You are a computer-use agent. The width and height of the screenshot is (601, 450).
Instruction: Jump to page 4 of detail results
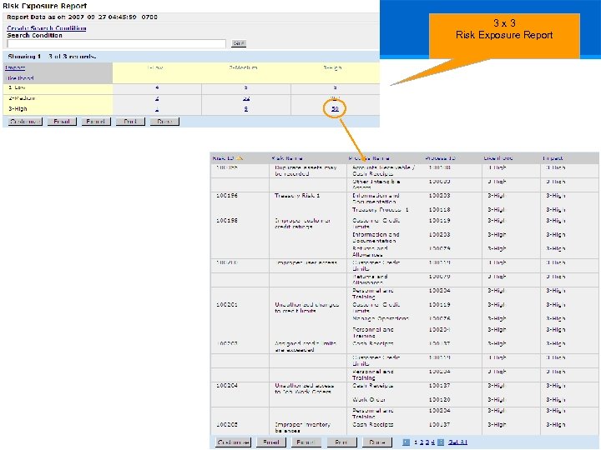tap(433, 442)
